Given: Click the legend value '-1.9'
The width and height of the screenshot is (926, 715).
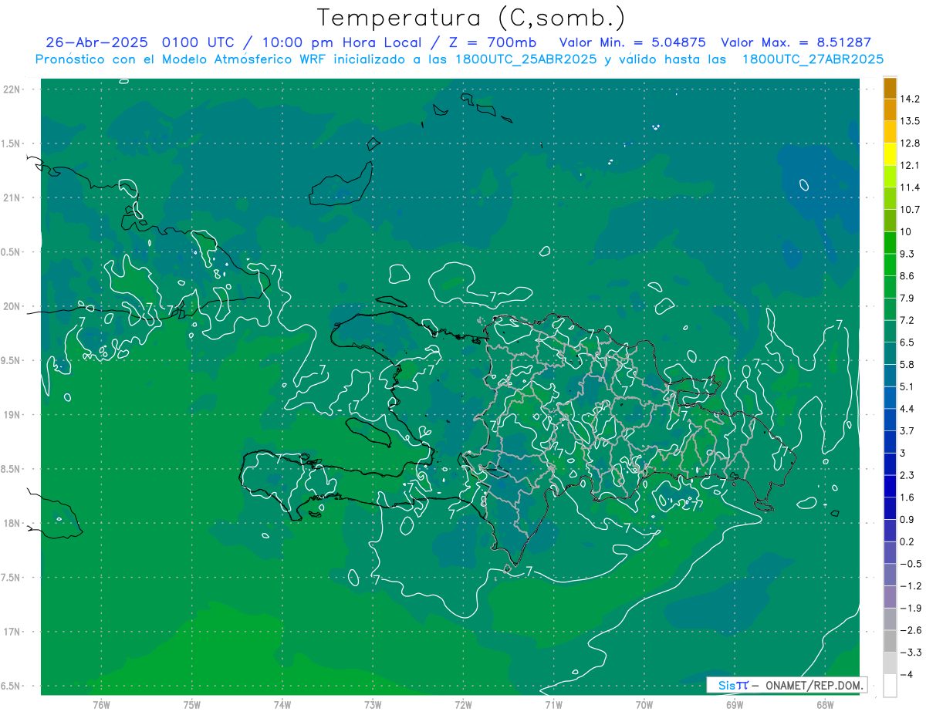Looking at the screenshot, I should (x=909, y=608).
